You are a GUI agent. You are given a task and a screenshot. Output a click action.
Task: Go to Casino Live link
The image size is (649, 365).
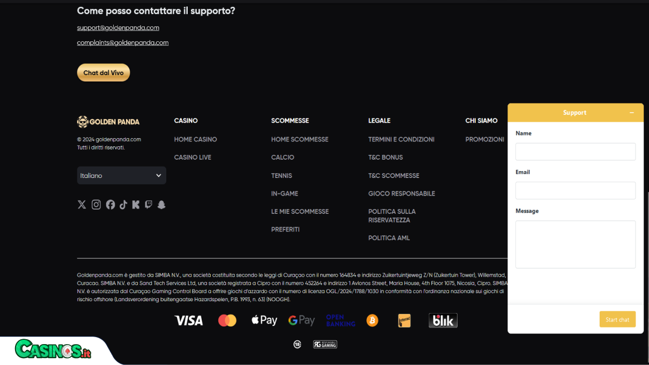click(x=193, y=158)
